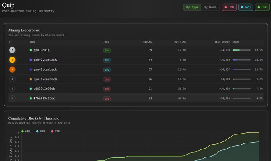Click the status dot beside gpu-2.carback
271x161 pixels.
tap(31, 60)
